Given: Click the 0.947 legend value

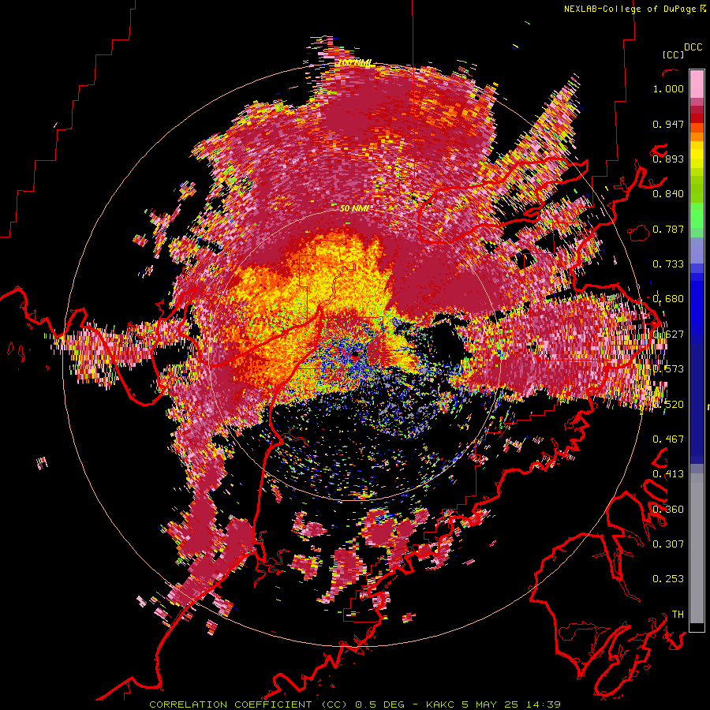Looking at the screenshot, I should point(668,124).
